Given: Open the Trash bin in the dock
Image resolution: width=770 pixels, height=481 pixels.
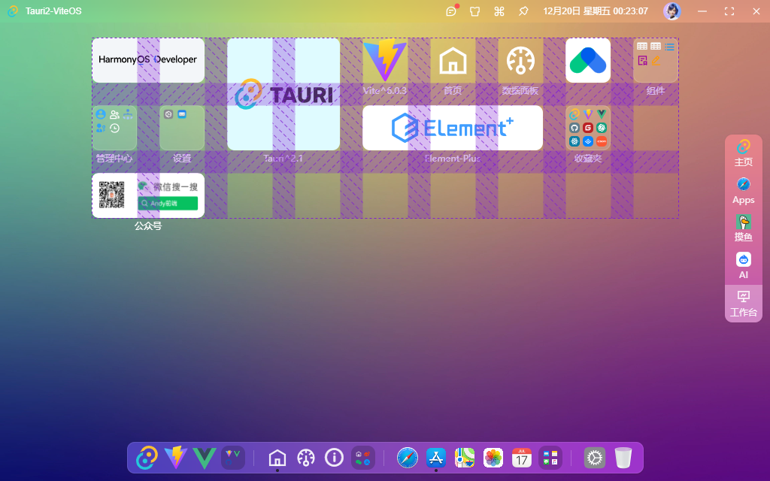Looking at the screenshot, I should (623, 458).
